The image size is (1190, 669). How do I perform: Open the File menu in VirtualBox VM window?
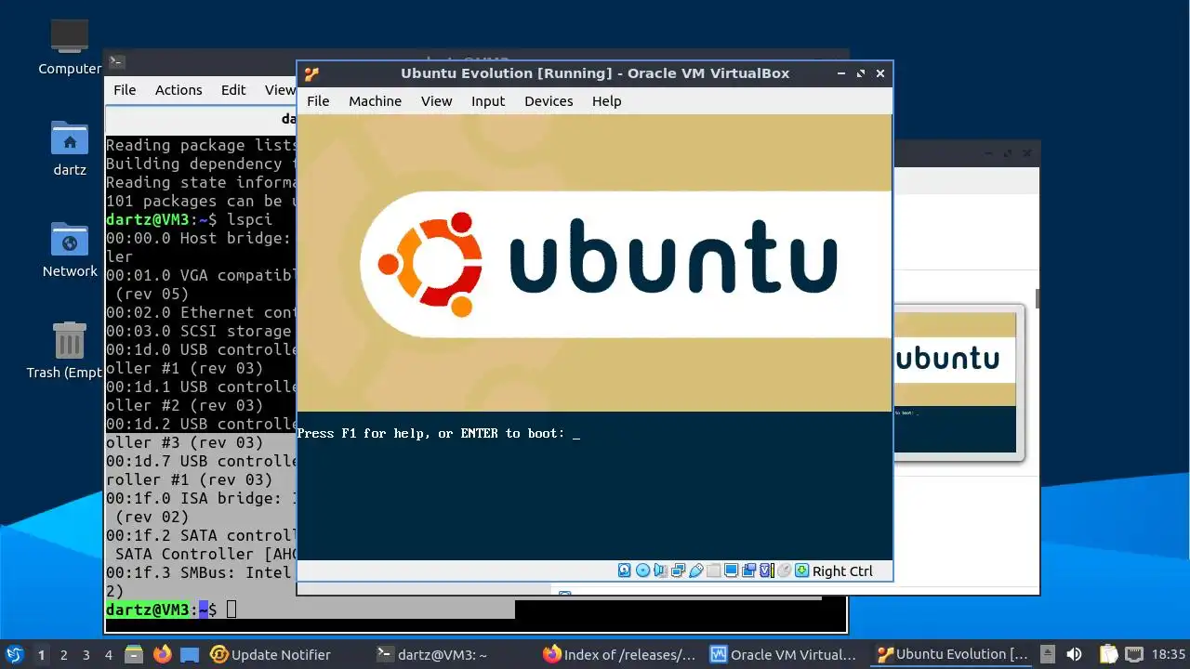[x=318, y=100]
